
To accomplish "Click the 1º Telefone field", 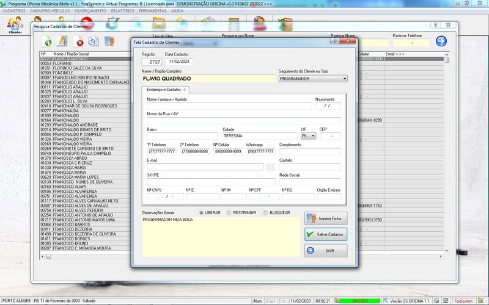I will 161,151.
